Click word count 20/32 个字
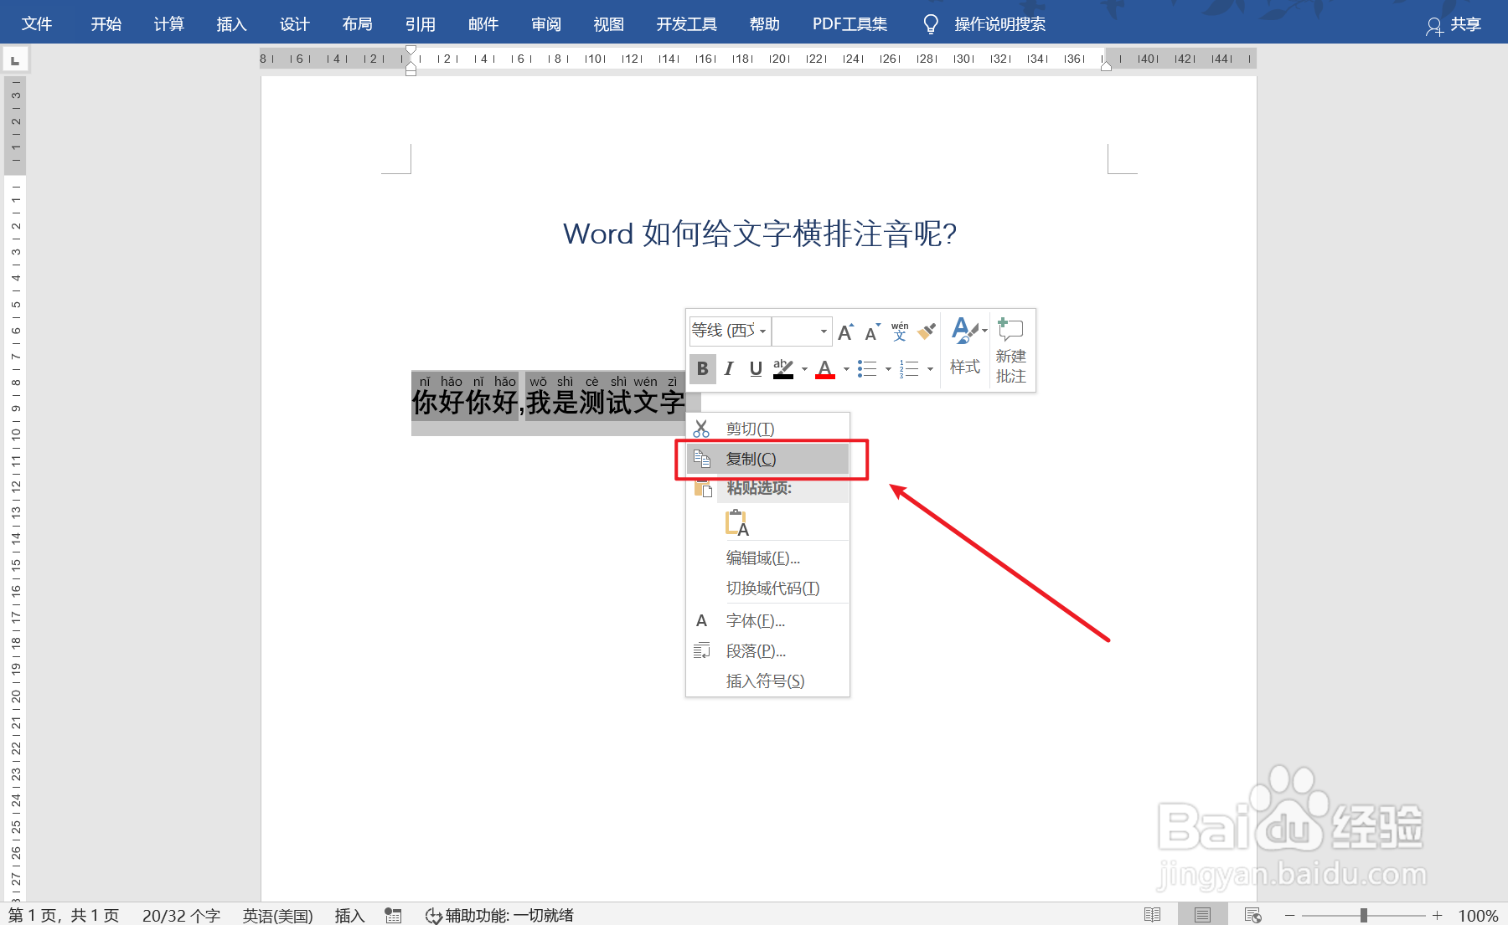 [x=181, y=915]
